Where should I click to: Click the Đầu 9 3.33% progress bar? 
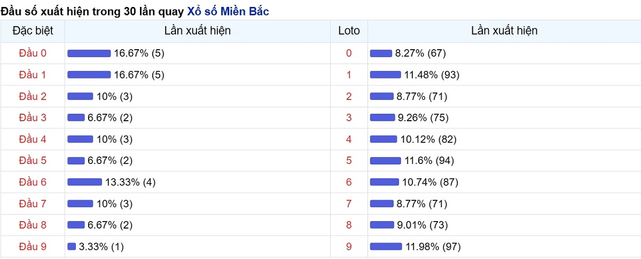click(72, 246)
